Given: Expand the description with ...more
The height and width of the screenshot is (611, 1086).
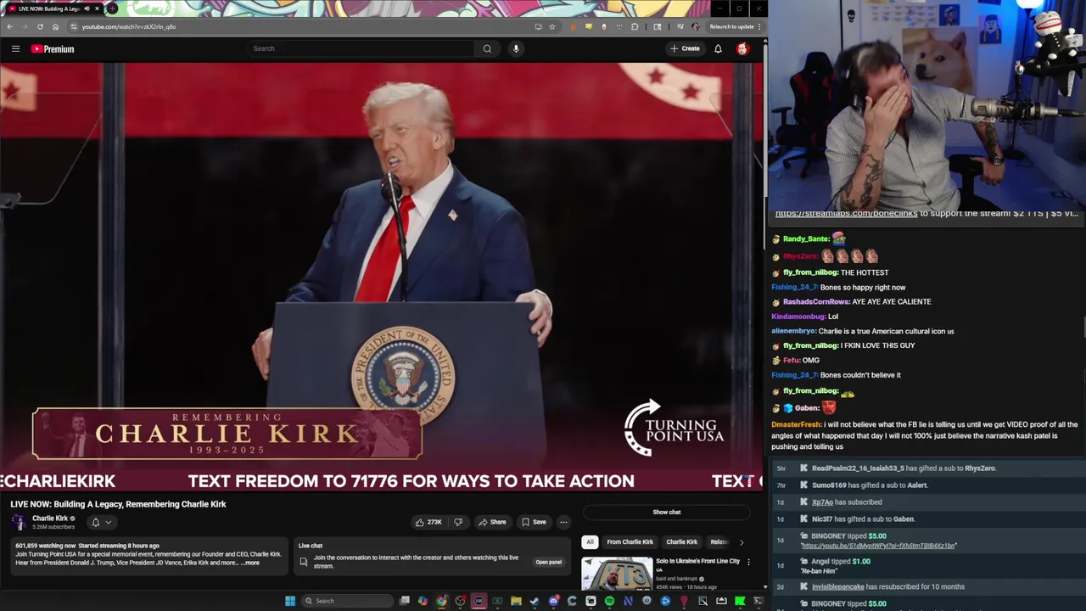Looking at the screenshot, I should (251, 563).
